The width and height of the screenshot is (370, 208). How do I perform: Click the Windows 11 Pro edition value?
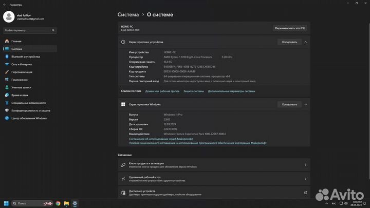pos(173,115)
